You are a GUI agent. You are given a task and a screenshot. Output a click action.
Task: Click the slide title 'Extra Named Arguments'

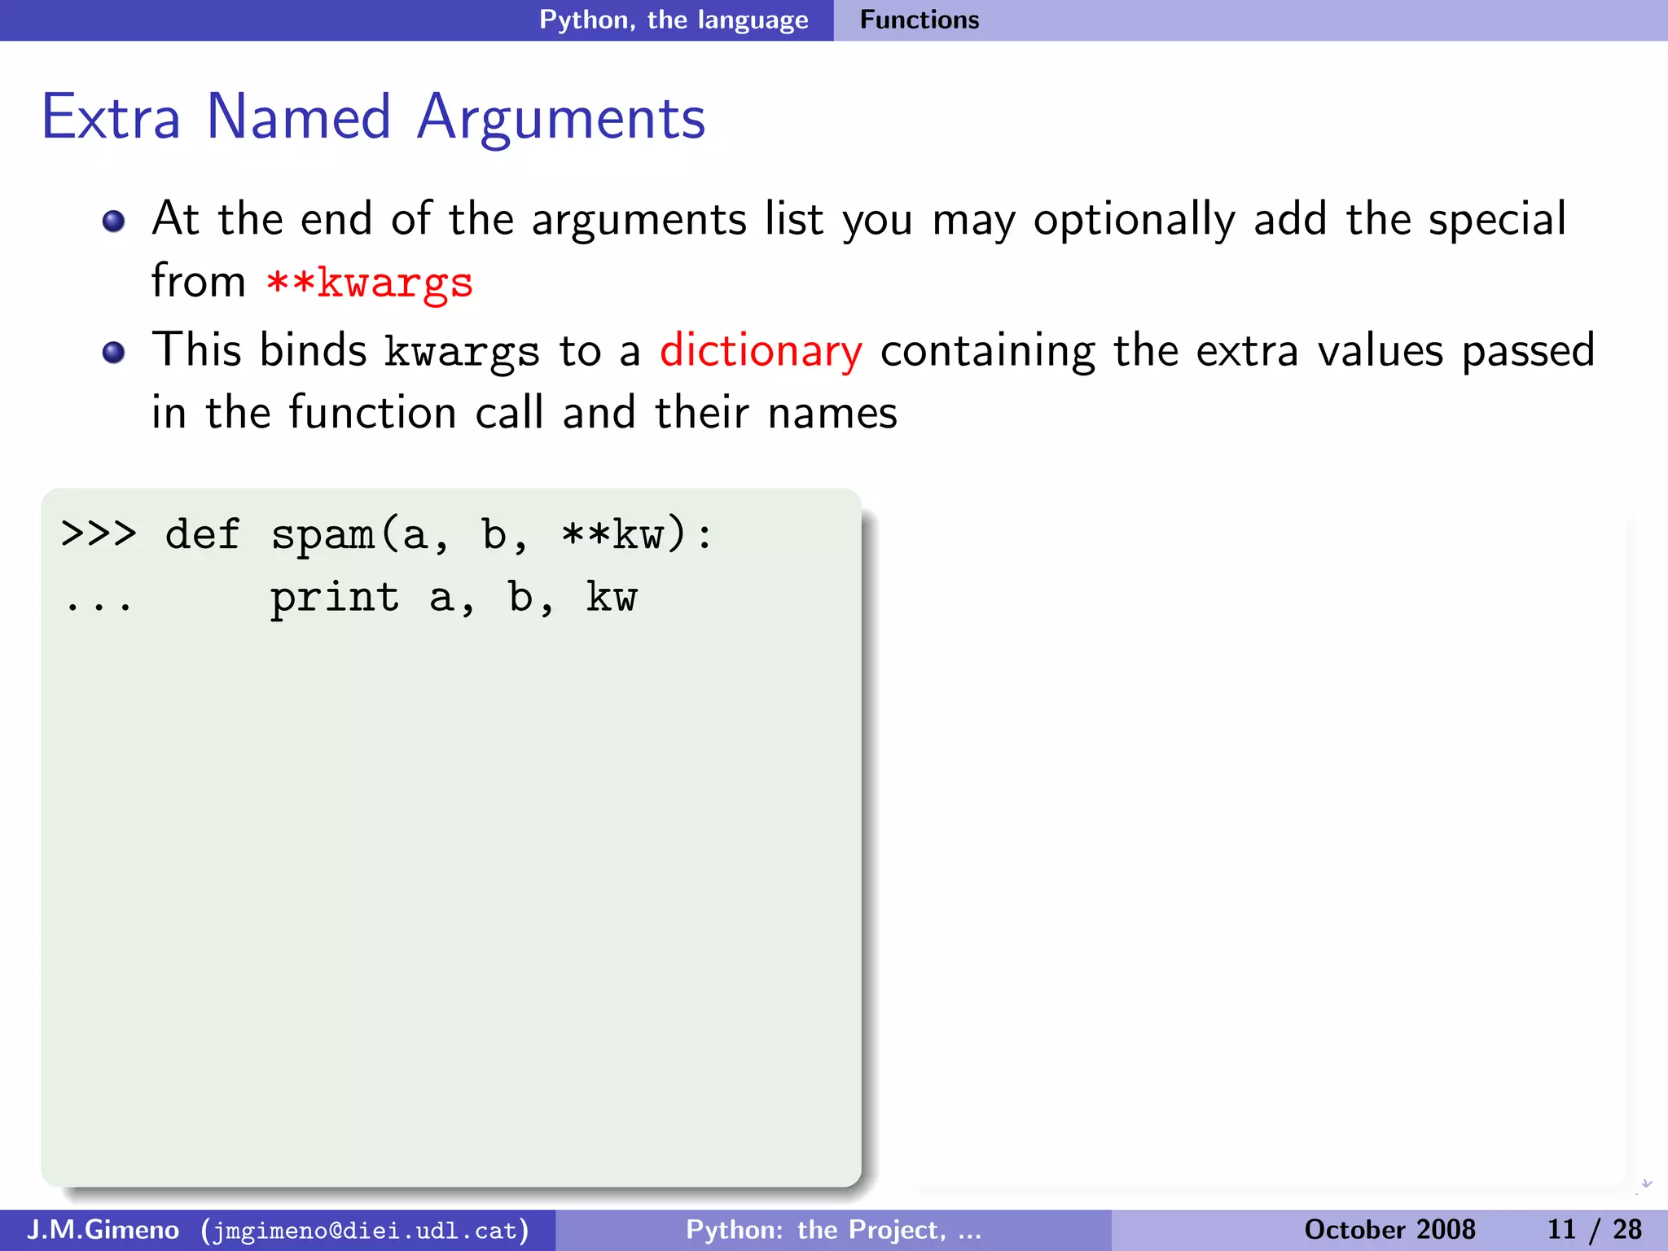click(x=374, y=118)
